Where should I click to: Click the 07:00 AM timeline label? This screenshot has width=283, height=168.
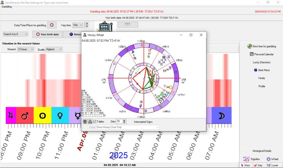tap(212, 146)
